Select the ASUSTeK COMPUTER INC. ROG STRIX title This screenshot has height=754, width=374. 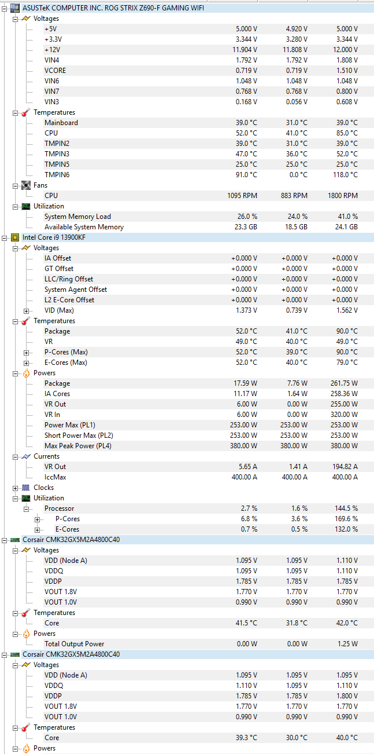(x=113, y=8)
